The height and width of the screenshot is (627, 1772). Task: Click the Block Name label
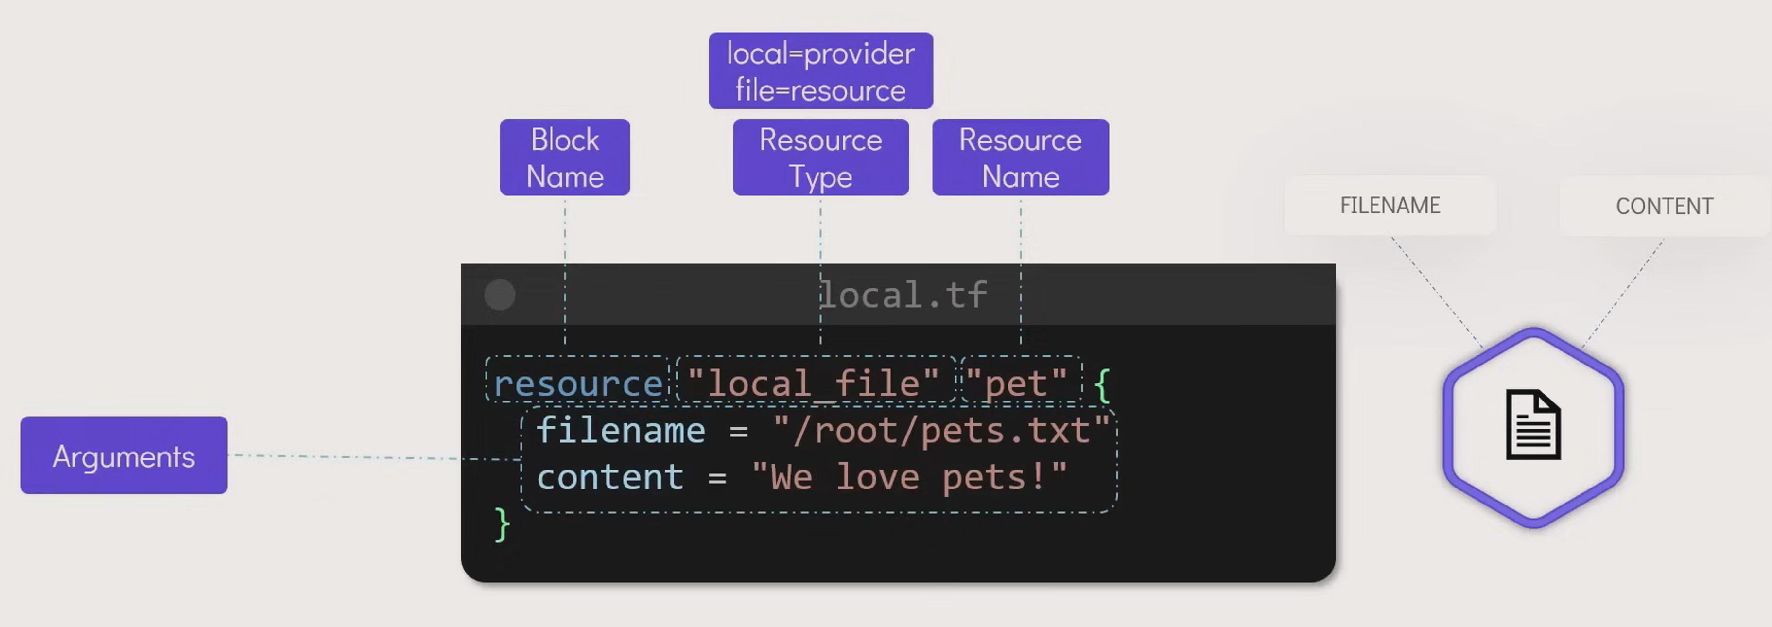click(x=564, y=157)
